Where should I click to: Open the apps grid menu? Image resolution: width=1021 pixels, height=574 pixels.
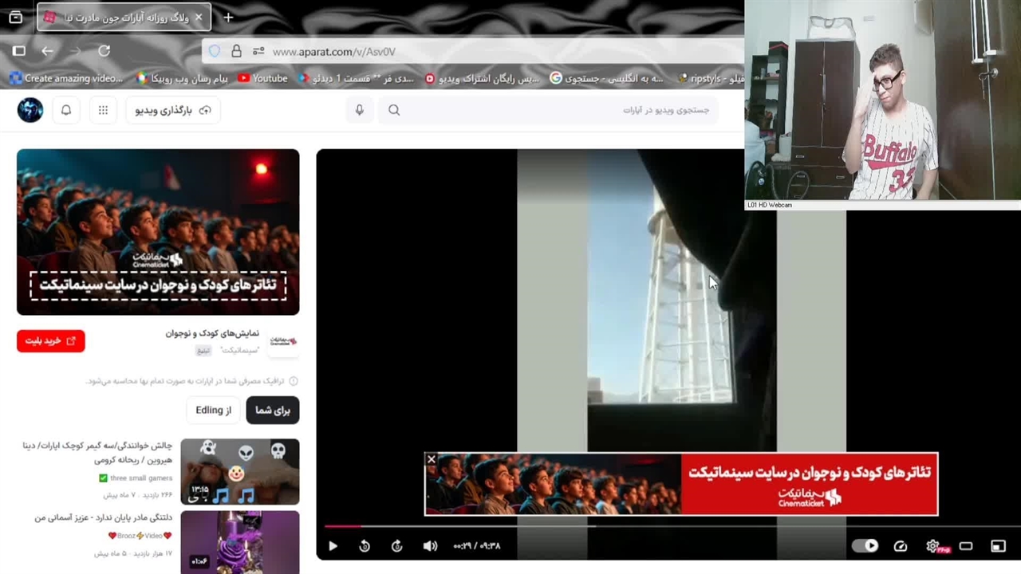click(103, 110)
